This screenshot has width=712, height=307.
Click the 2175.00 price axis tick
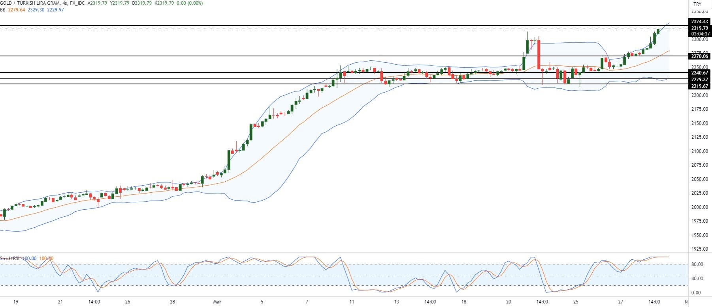[x=700, y=109]
